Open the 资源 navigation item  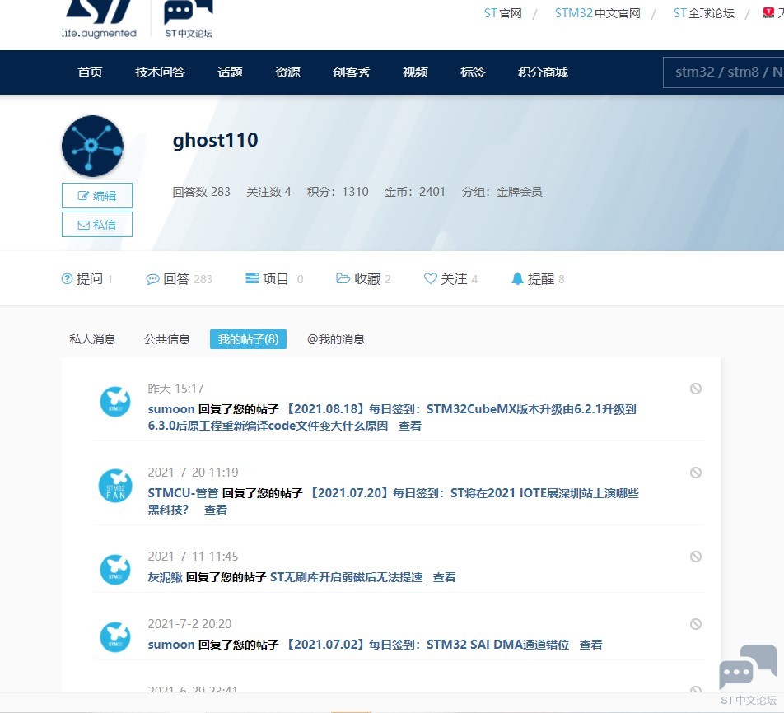click(287, 72)
